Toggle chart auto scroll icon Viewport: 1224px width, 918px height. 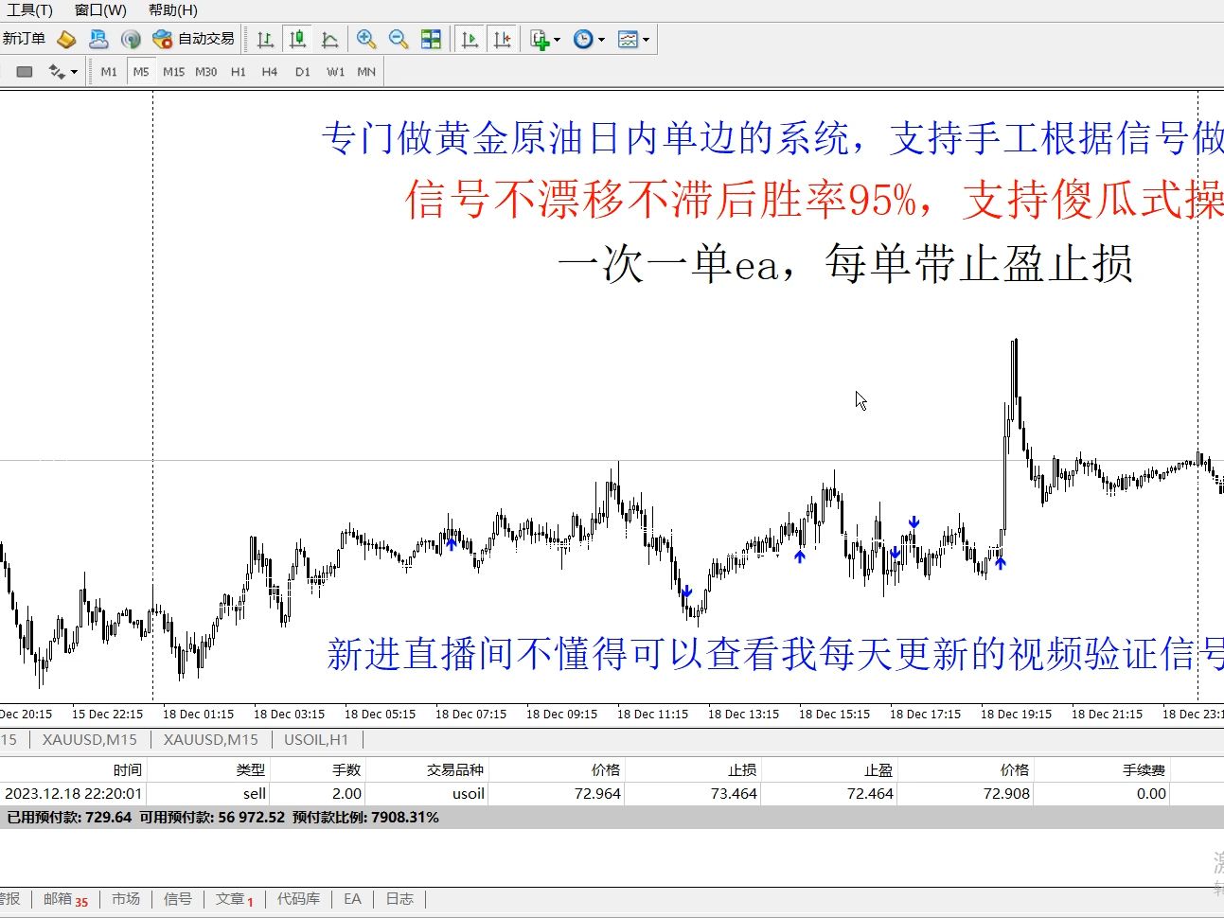470,39
